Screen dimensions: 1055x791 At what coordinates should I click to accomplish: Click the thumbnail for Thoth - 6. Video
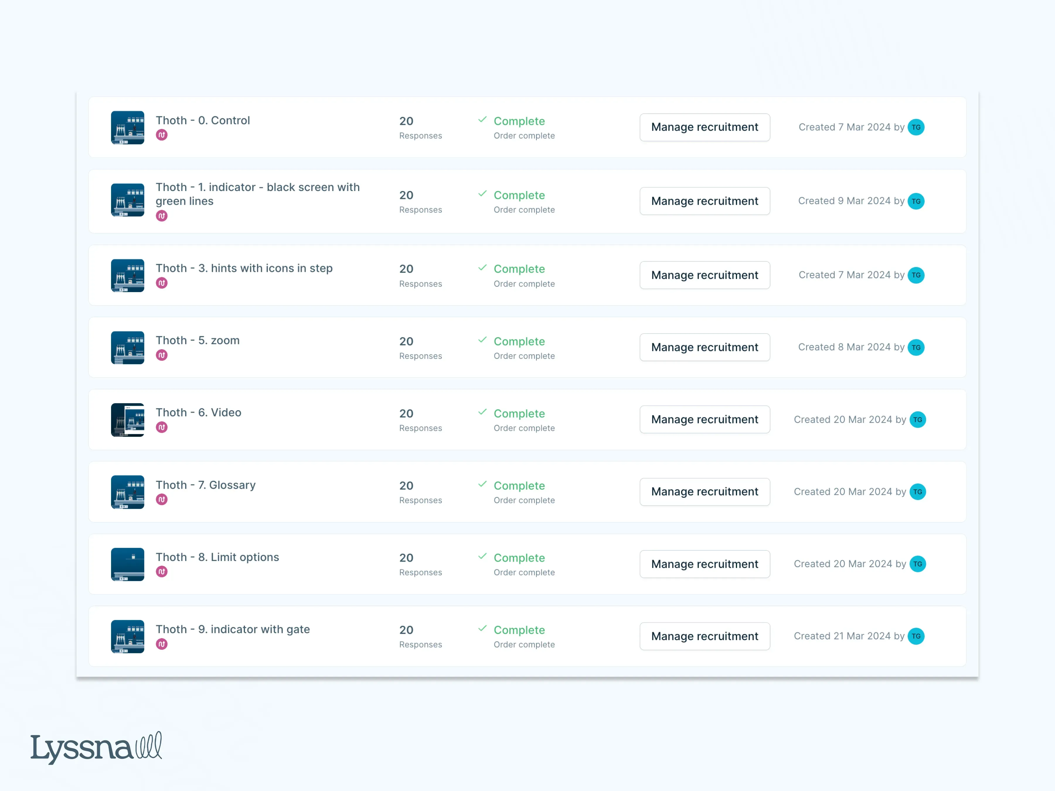point(127,420)
